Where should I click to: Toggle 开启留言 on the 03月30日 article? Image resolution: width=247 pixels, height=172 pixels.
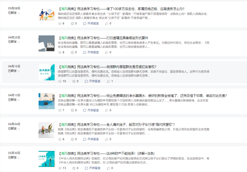[x=94, y=168]
